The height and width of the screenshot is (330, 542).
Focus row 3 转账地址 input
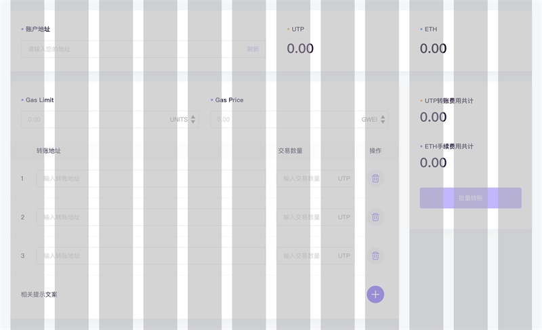point(151,255)
